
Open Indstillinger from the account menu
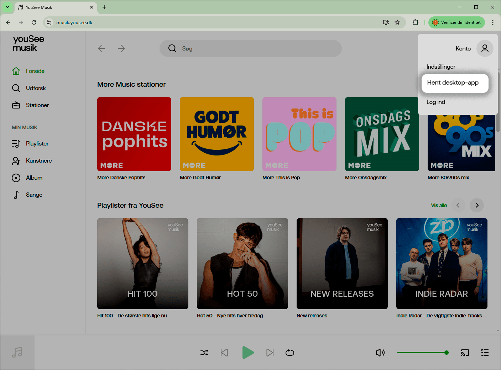pyautogui.click(x=441, y=67)
